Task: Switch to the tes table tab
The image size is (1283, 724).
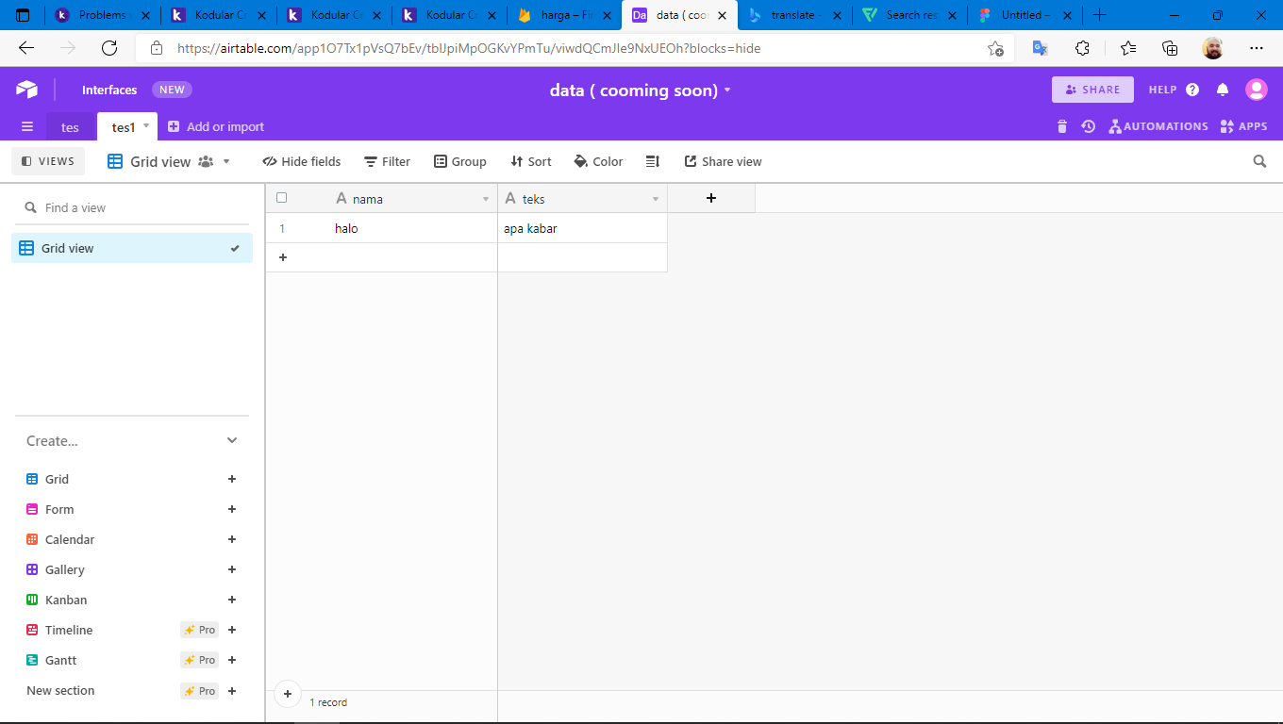Action: [x=71, y=127]
